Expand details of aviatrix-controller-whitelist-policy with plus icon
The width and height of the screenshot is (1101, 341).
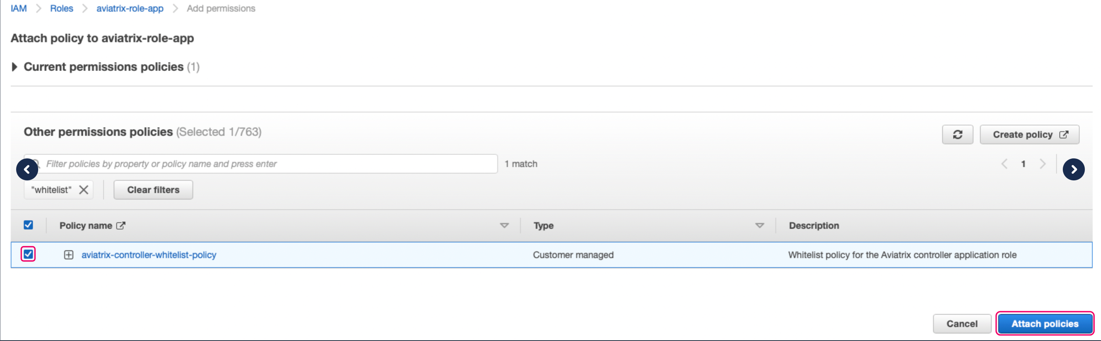coord(69,255)
